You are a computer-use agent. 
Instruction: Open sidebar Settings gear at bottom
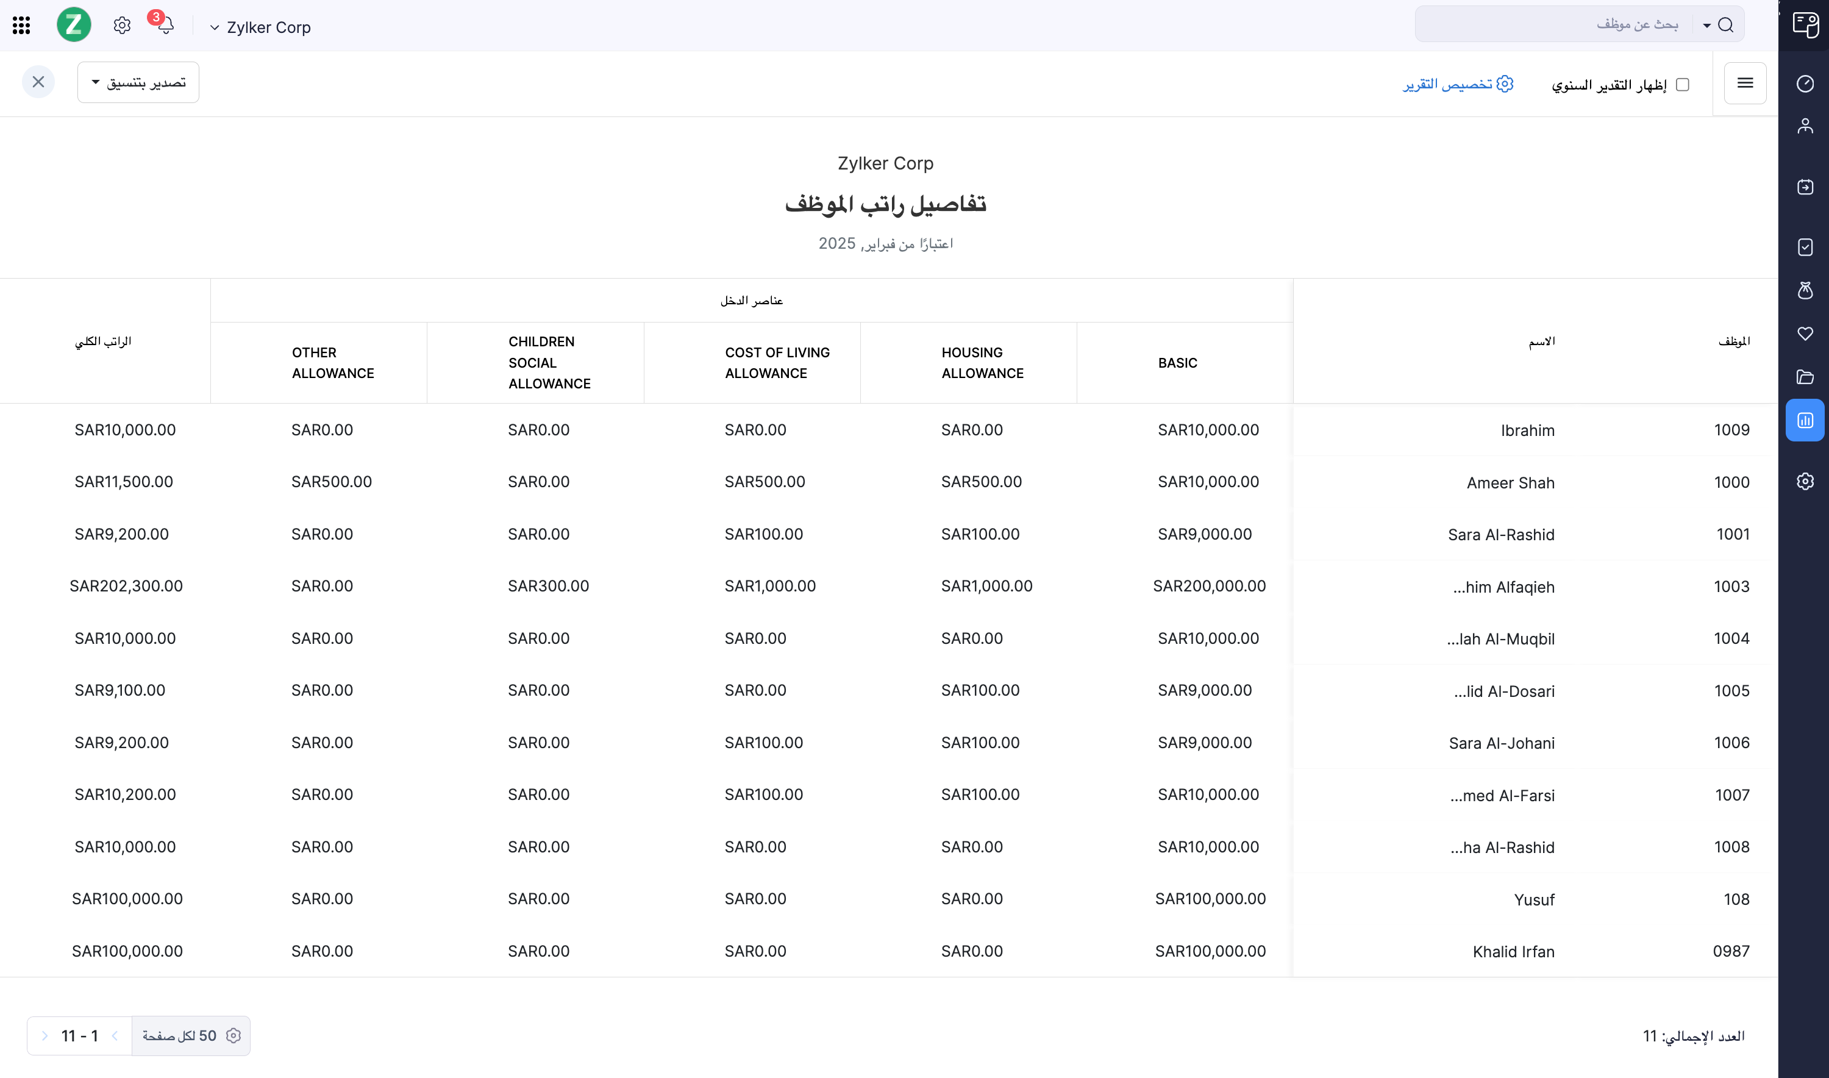click(x=1806, y=481)
